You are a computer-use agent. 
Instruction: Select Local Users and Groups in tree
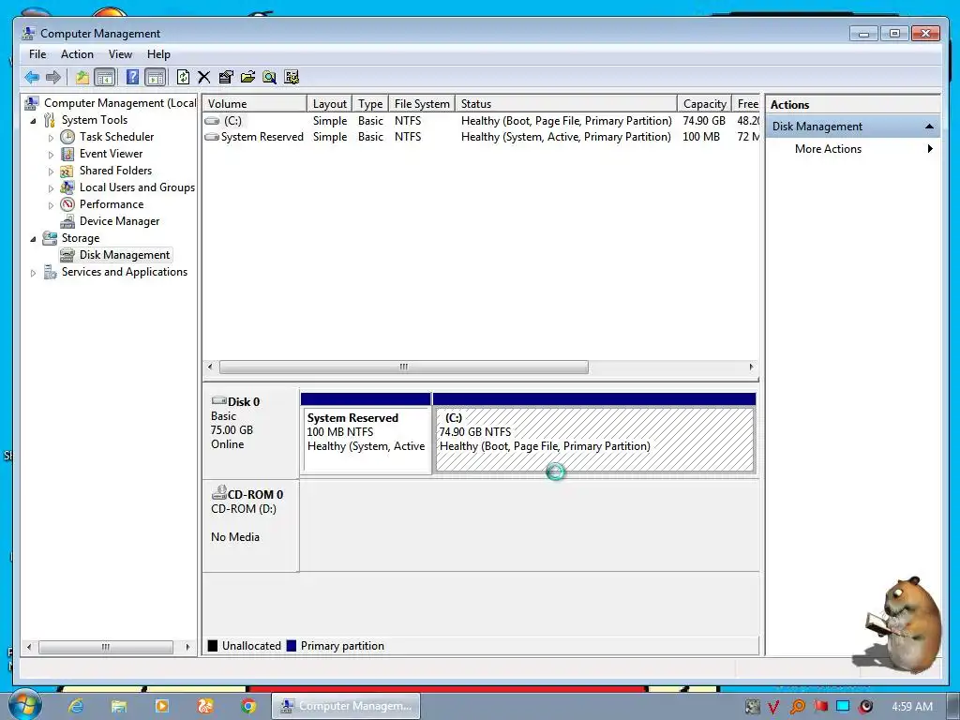137,187
